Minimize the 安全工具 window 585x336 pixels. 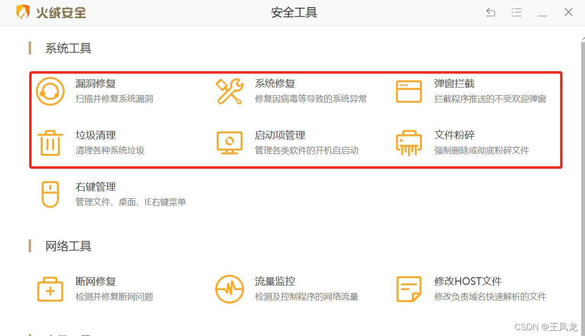pos(542,13)
